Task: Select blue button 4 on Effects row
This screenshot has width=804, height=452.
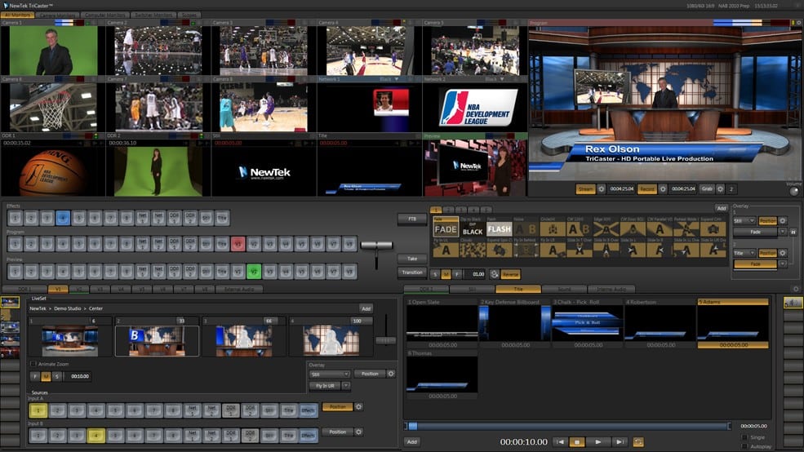Action: [63, 218]
